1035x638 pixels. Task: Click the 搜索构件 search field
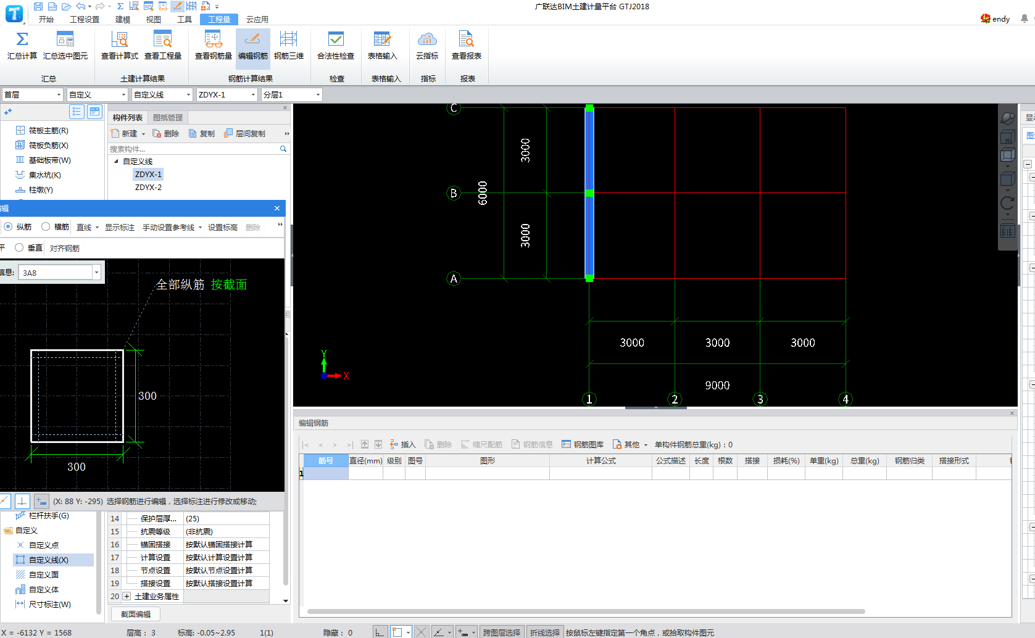[x=193, y=149]
